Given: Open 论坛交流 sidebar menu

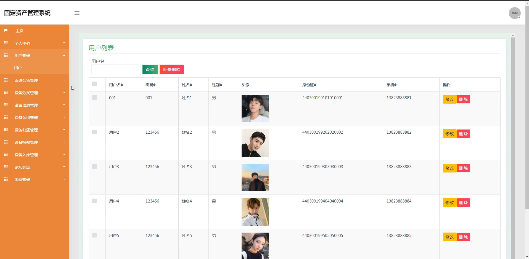Looking at the screenshot, I should click(35, 167).
